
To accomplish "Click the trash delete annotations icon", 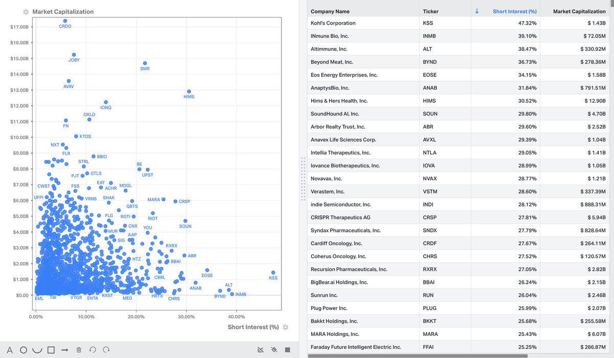I will [x=79, y=350].
